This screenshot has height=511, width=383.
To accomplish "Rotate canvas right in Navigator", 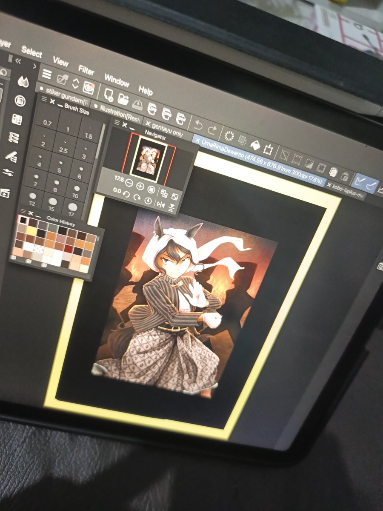I will click(137, 197).
